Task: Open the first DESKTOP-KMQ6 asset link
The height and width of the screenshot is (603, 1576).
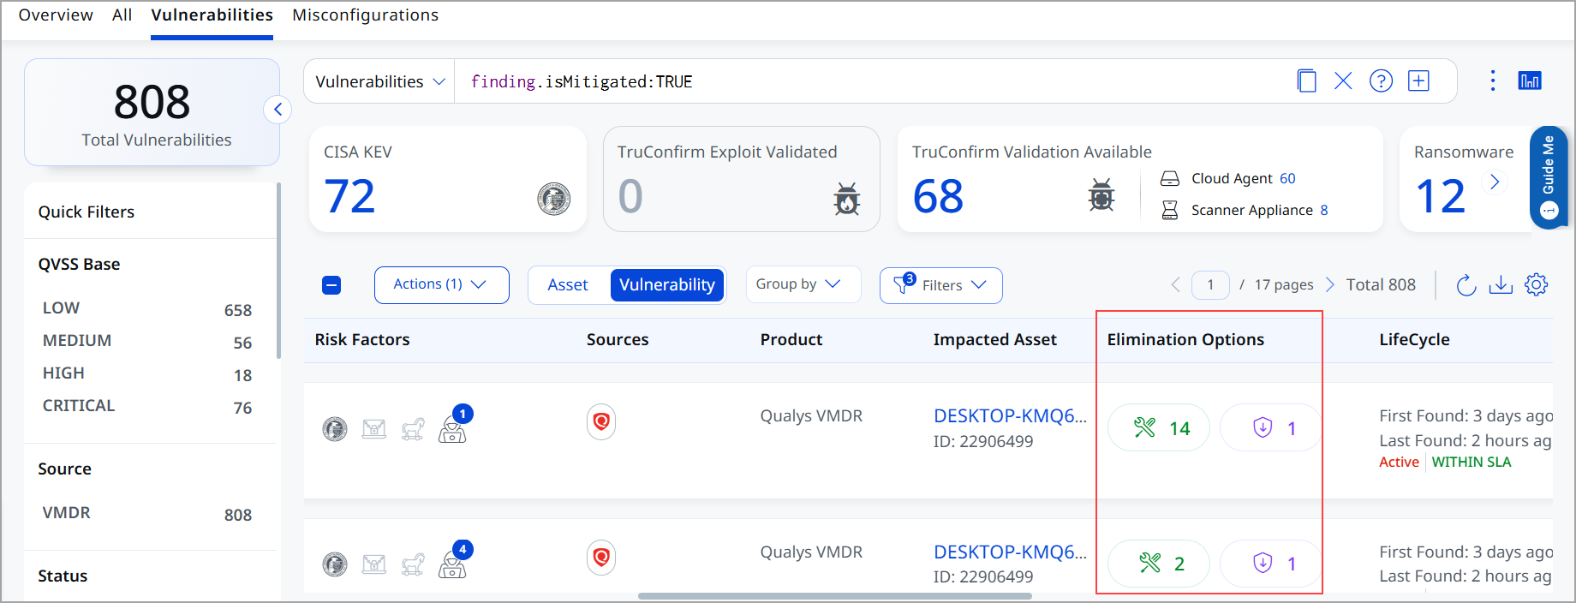Action: tap(1010, 416)
